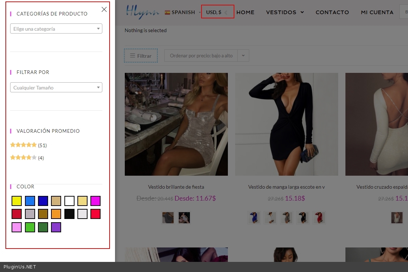Filter by five-star rating
Image resolution: width=408 pixels, height=272 pixels.
pyautogui.click(x=24, y=145)
